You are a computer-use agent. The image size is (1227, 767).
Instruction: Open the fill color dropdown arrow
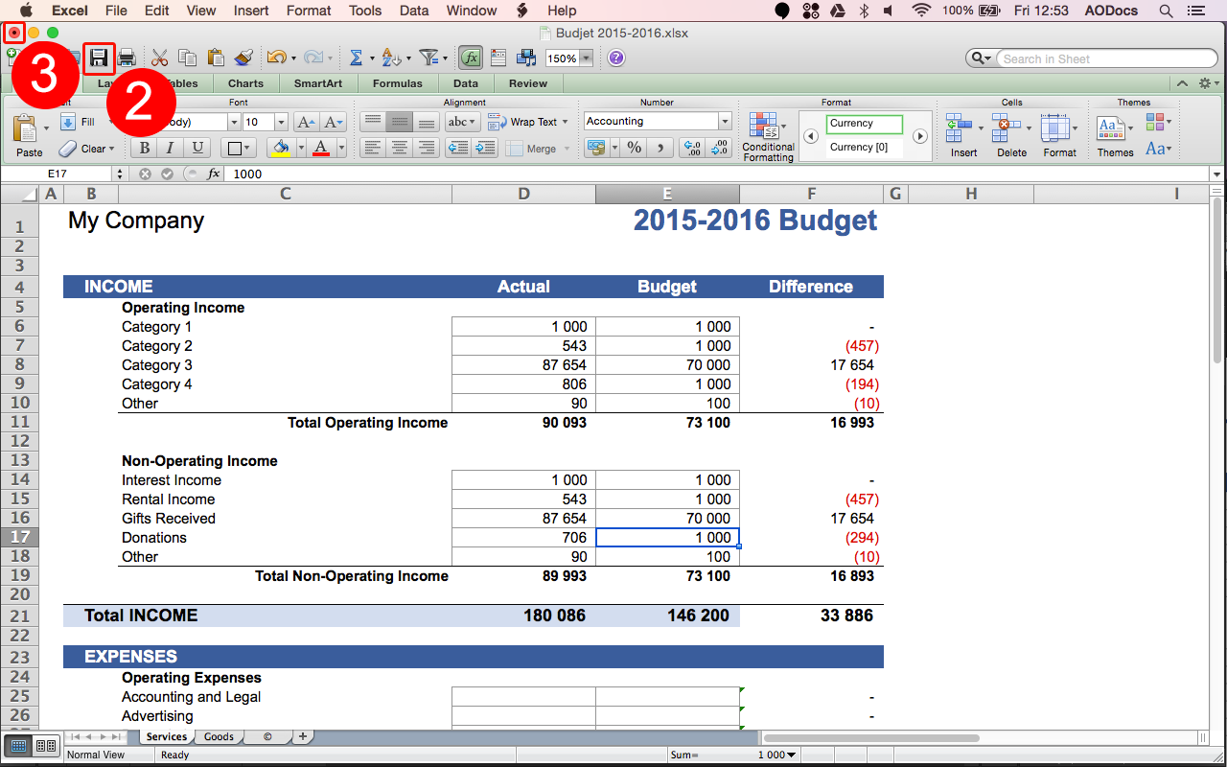coord(301,149)
